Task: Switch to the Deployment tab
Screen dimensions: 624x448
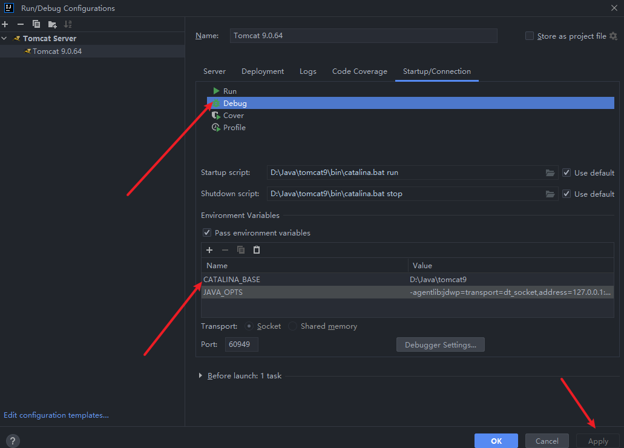Action: pyautogui.click(x=263, y=71)
